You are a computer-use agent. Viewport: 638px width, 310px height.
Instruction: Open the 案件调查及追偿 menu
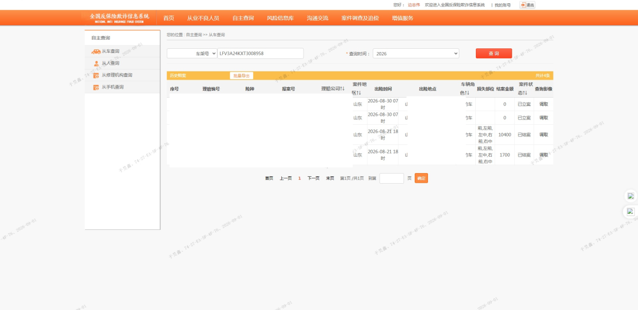click(x=360, y=18)
